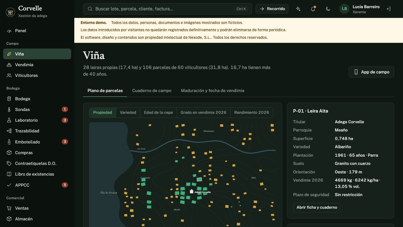Select the Propiedad map layer
Viewport: 403px width, 227px height.
[103, 113]
